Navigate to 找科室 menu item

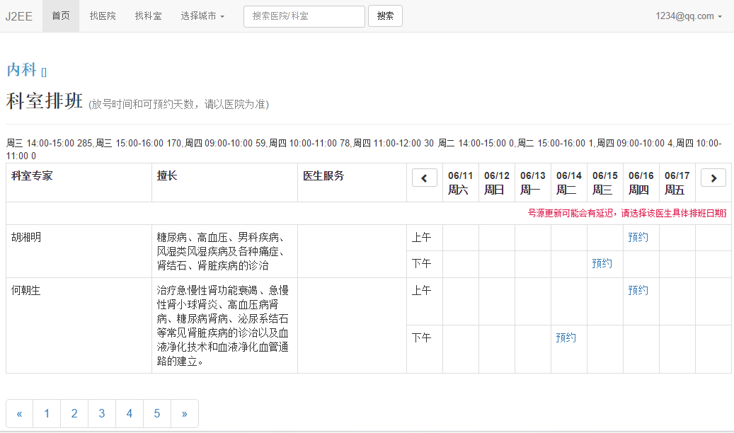point(148,16)
